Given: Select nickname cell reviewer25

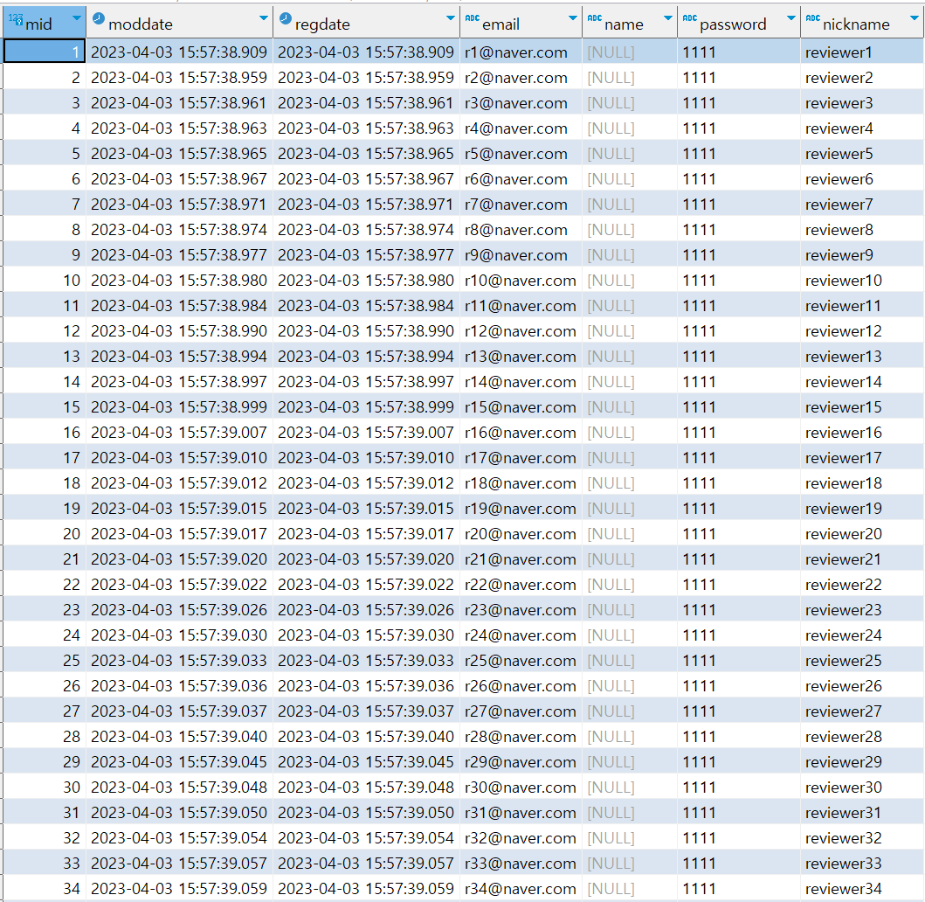Looking at the screenshot, I should coord(862,661).
